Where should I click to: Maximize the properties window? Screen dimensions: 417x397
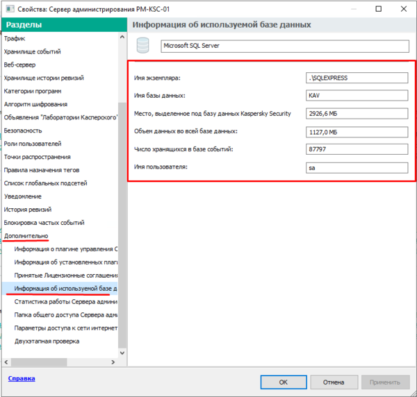(x=379, y=9)
